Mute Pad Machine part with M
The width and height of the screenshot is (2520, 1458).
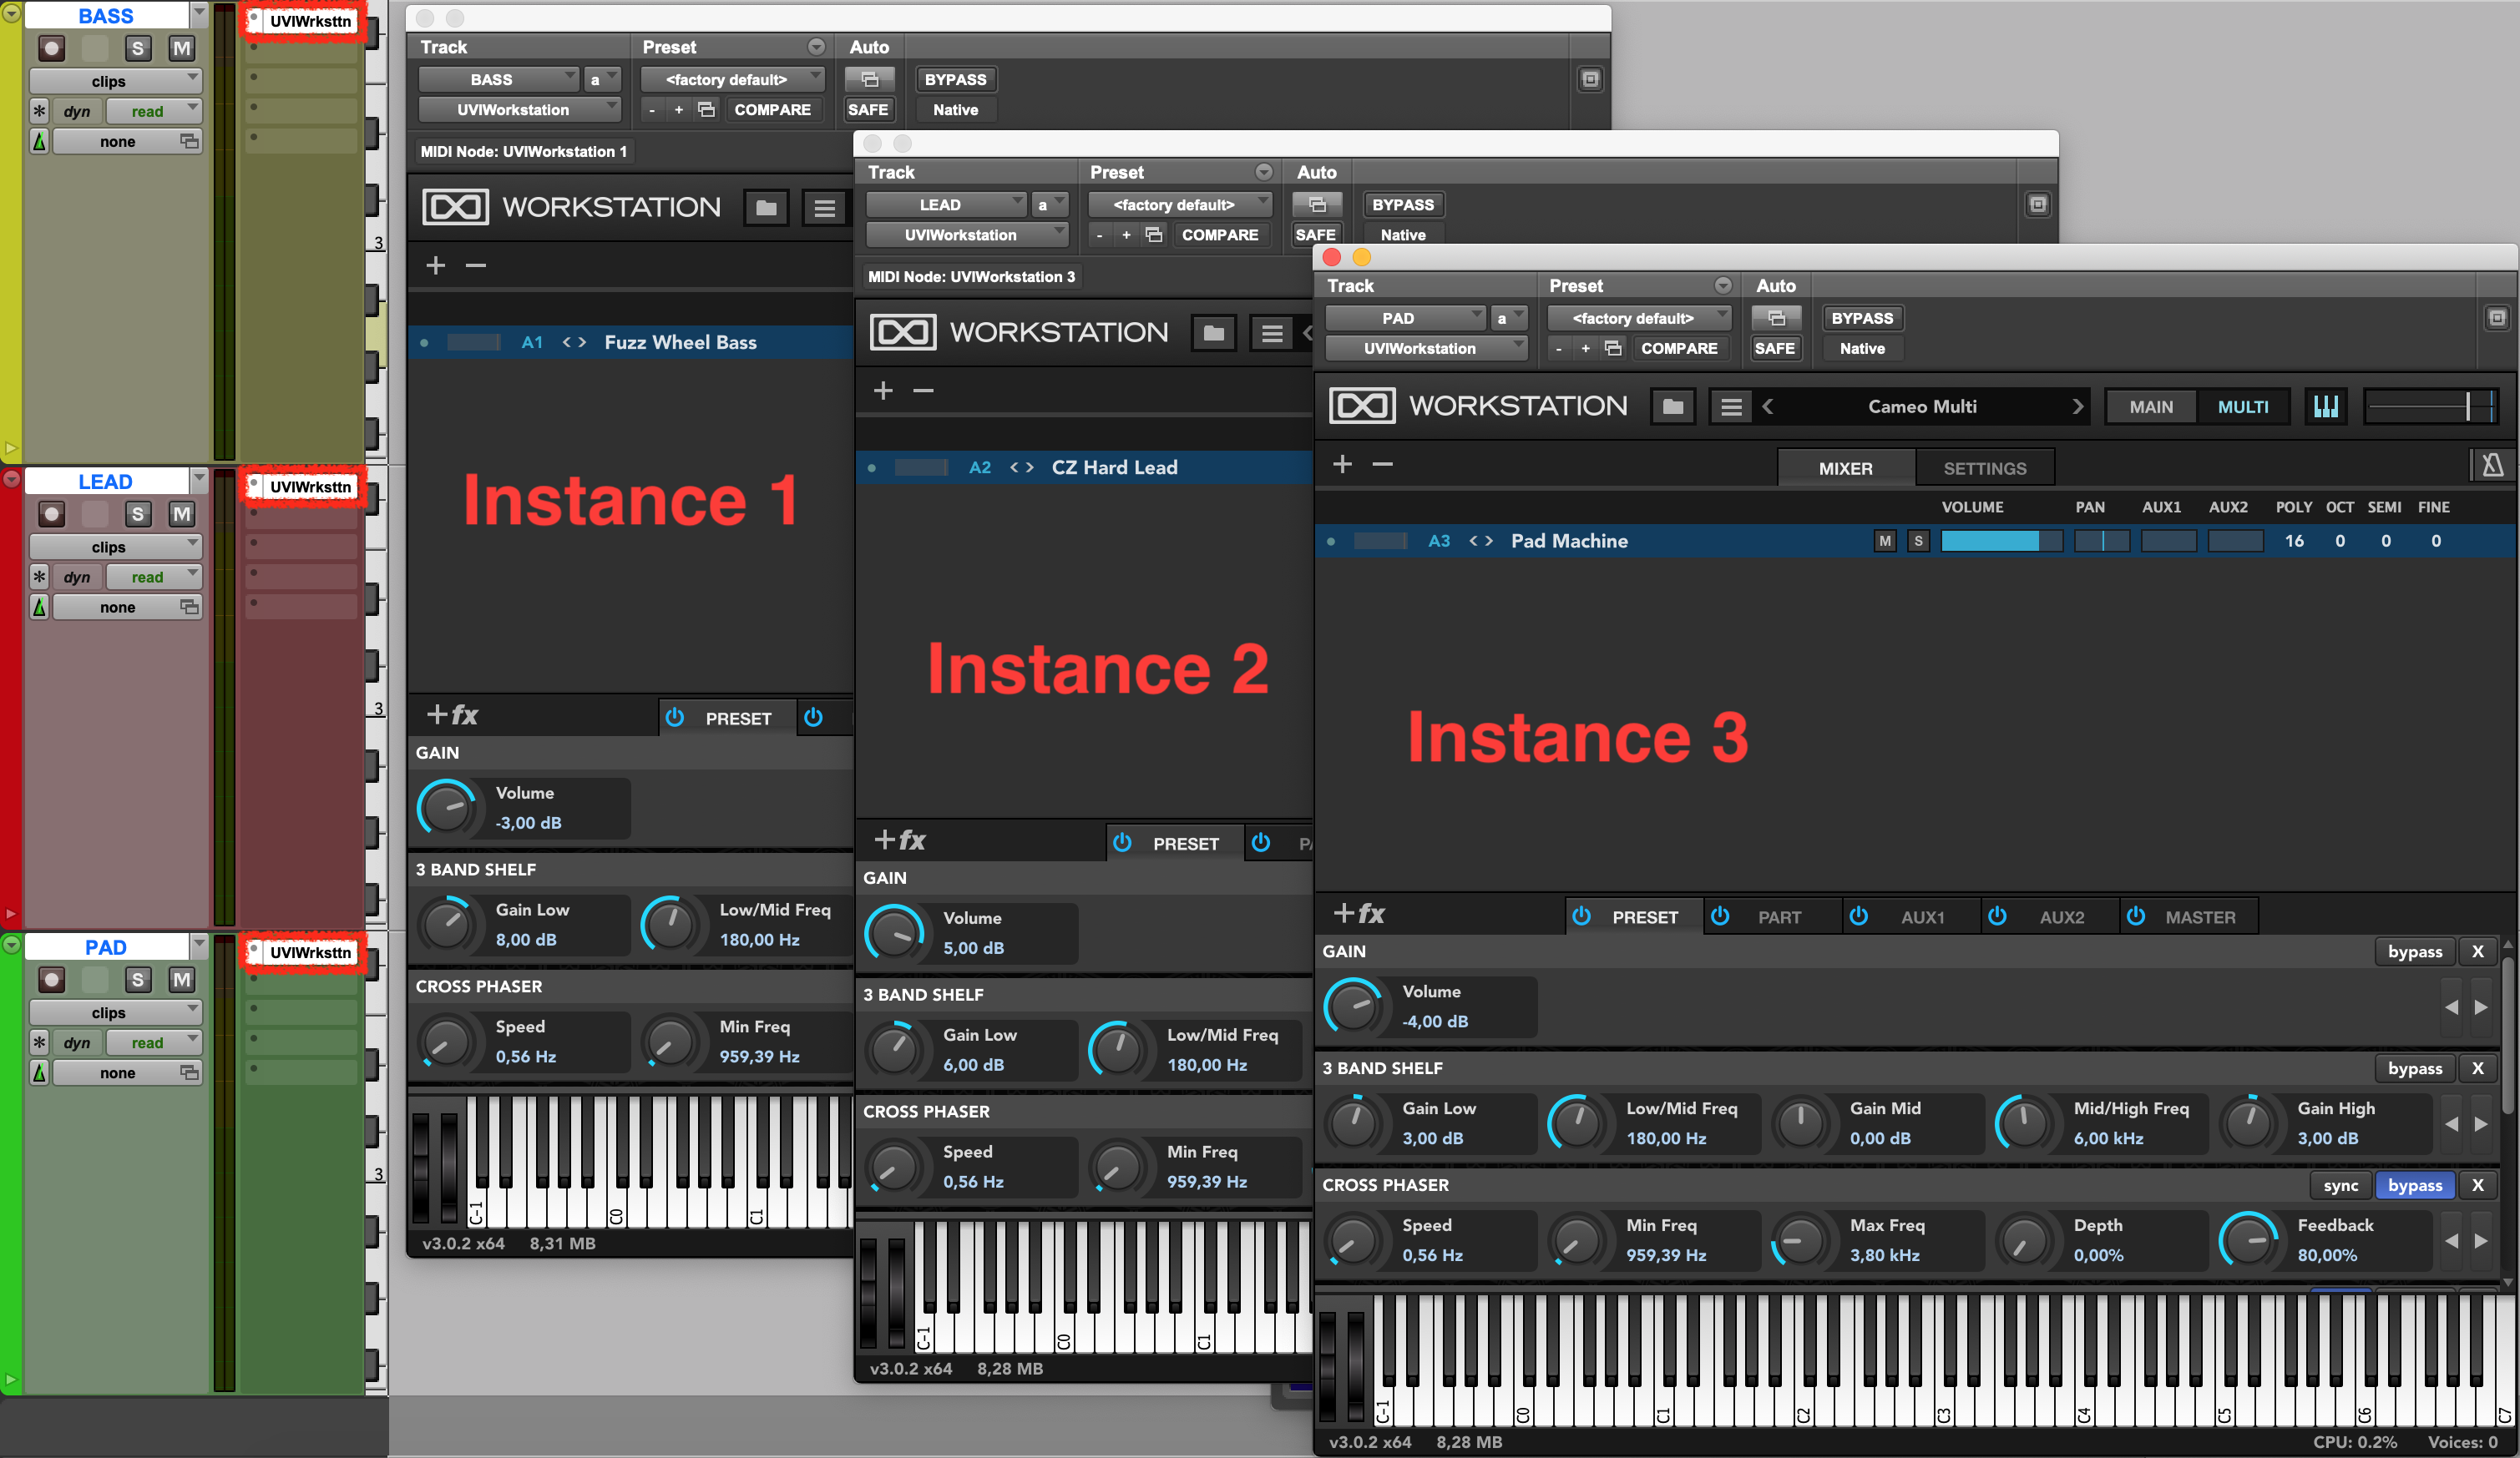1885,541
